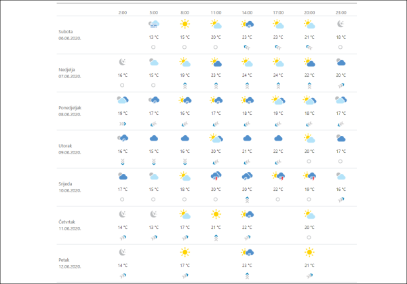Screen dimensions: 407x284
Task: Click the 13 °C temperature for Četvrtak at 5:00
Action: 154,227
